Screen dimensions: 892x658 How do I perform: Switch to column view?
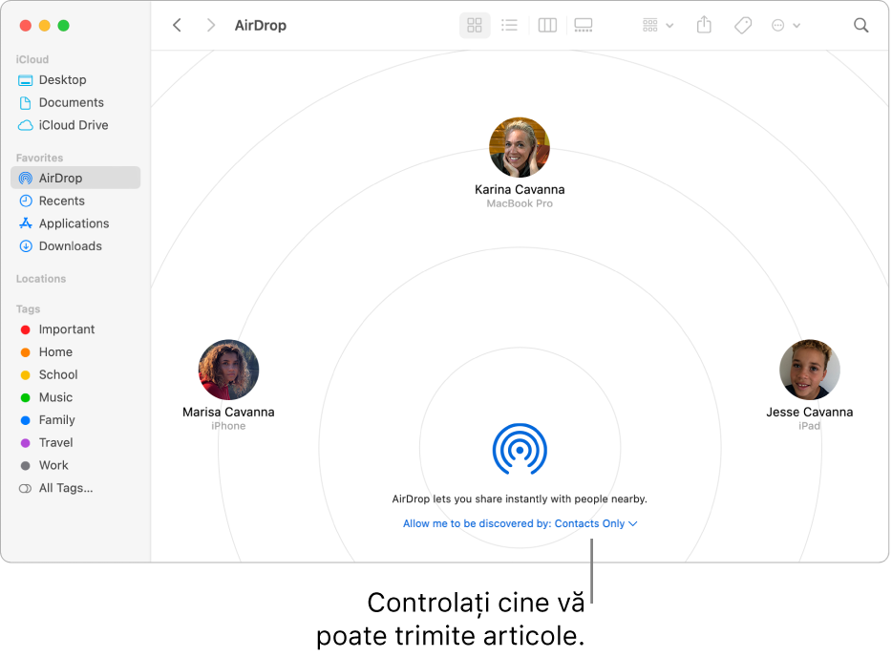(x=547, y=25)
